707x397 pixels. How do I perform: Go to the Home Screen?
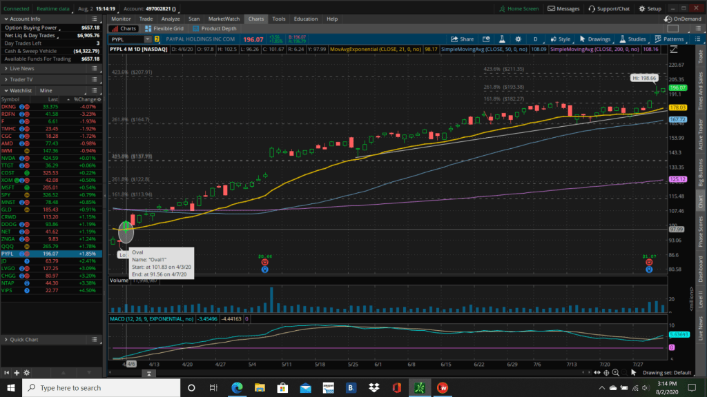coord(519,8)
